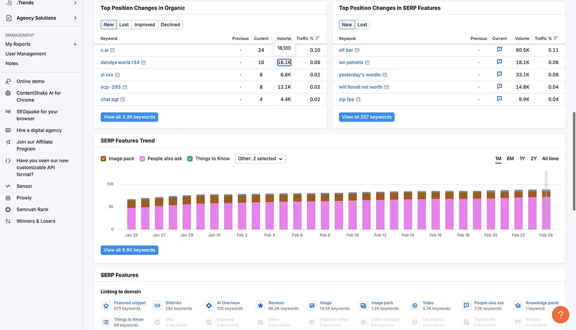Open the dandys world r34 keyword link

pos(120,62)
